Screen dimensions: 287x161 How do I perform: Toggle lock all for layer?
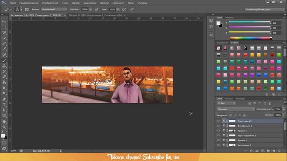point(244,115)
